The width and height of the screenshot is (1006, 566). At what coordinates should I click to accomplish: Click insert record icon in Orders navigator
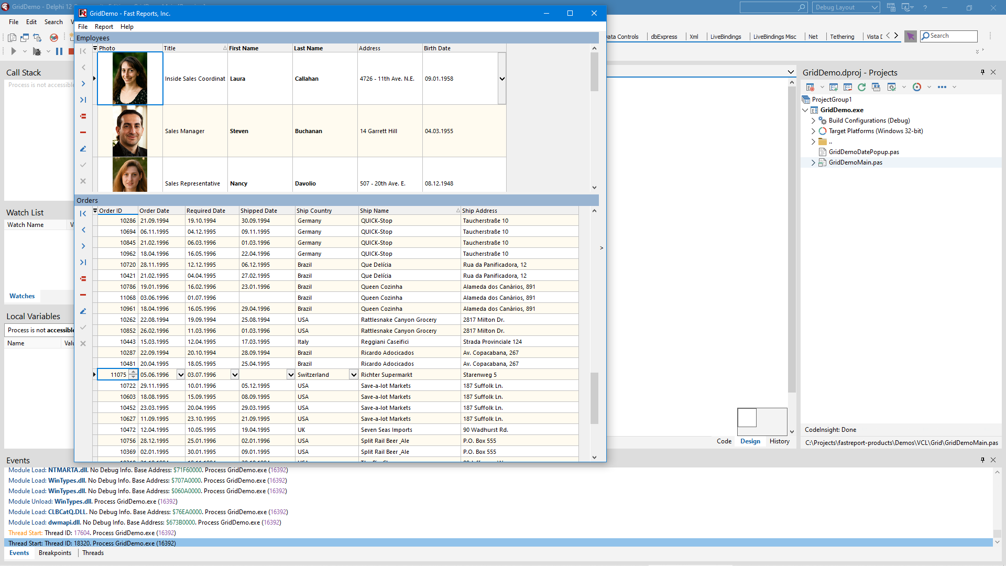pos(83,279)
